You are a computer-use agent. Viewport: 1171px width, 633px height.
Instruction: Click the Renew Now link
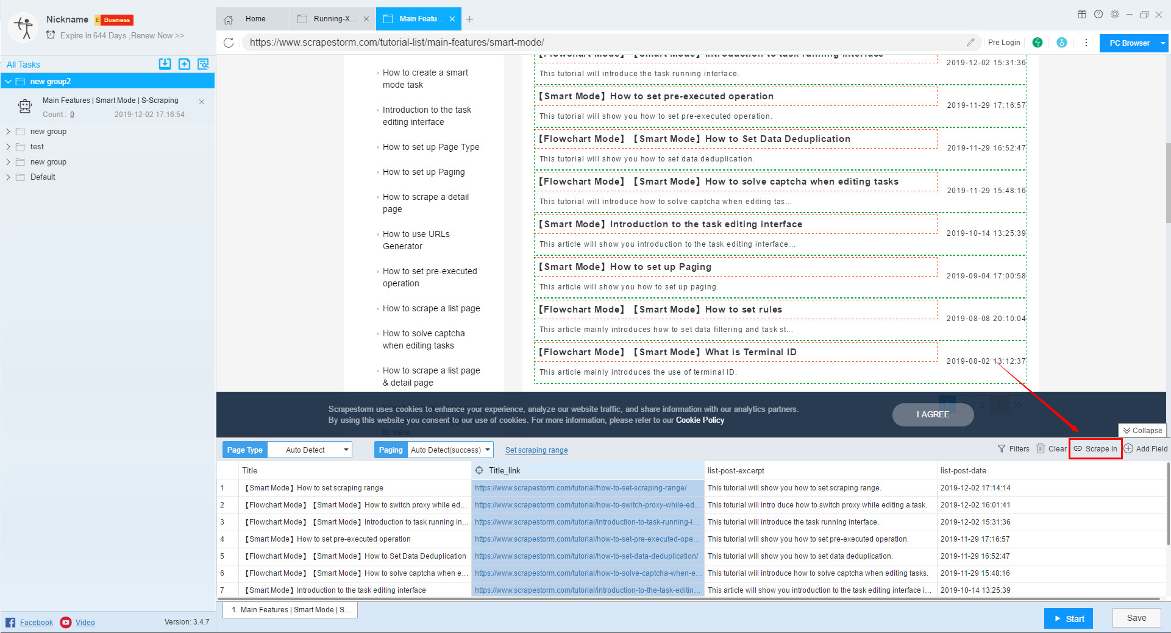pos(157,35)
